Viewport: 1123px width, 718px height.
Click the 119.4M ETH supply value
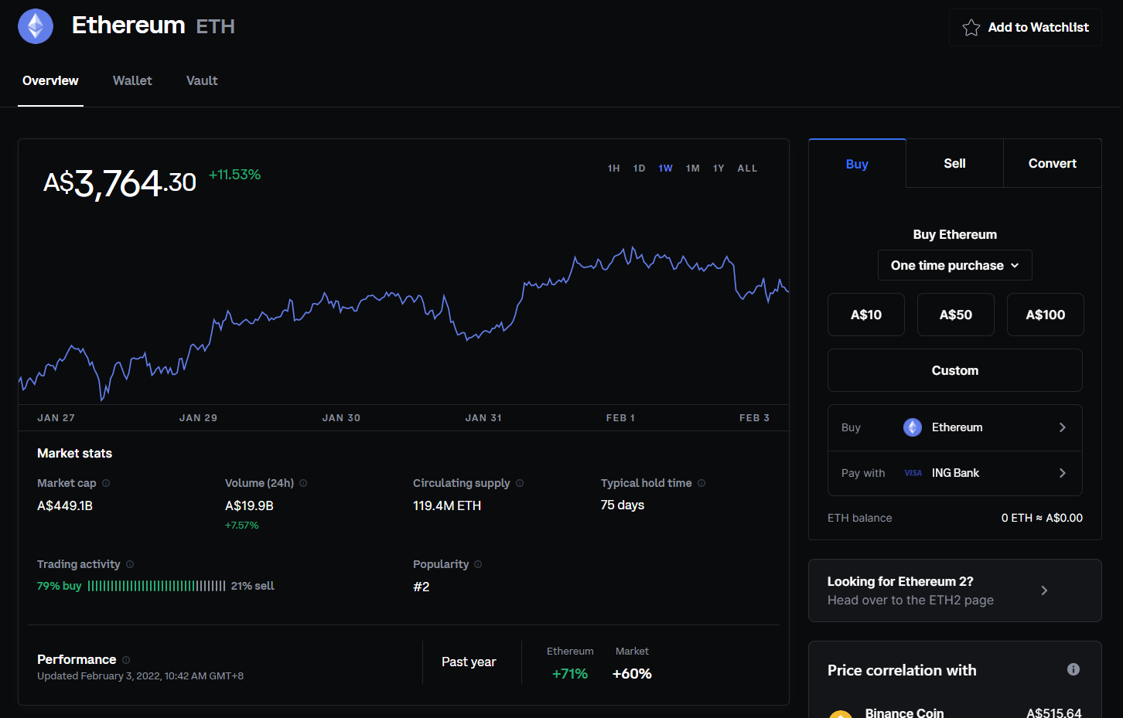(447, 505)
